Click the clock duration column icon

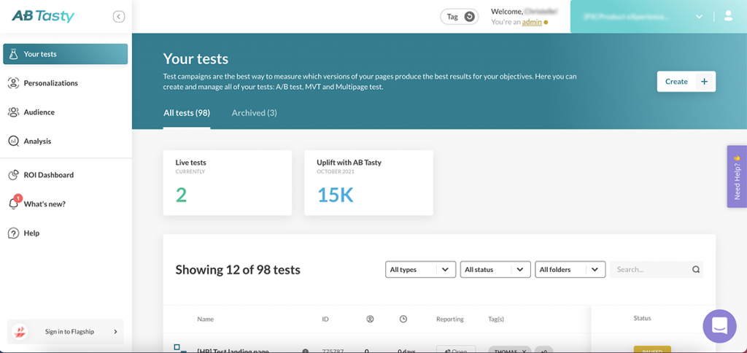(x=403, y=319)
